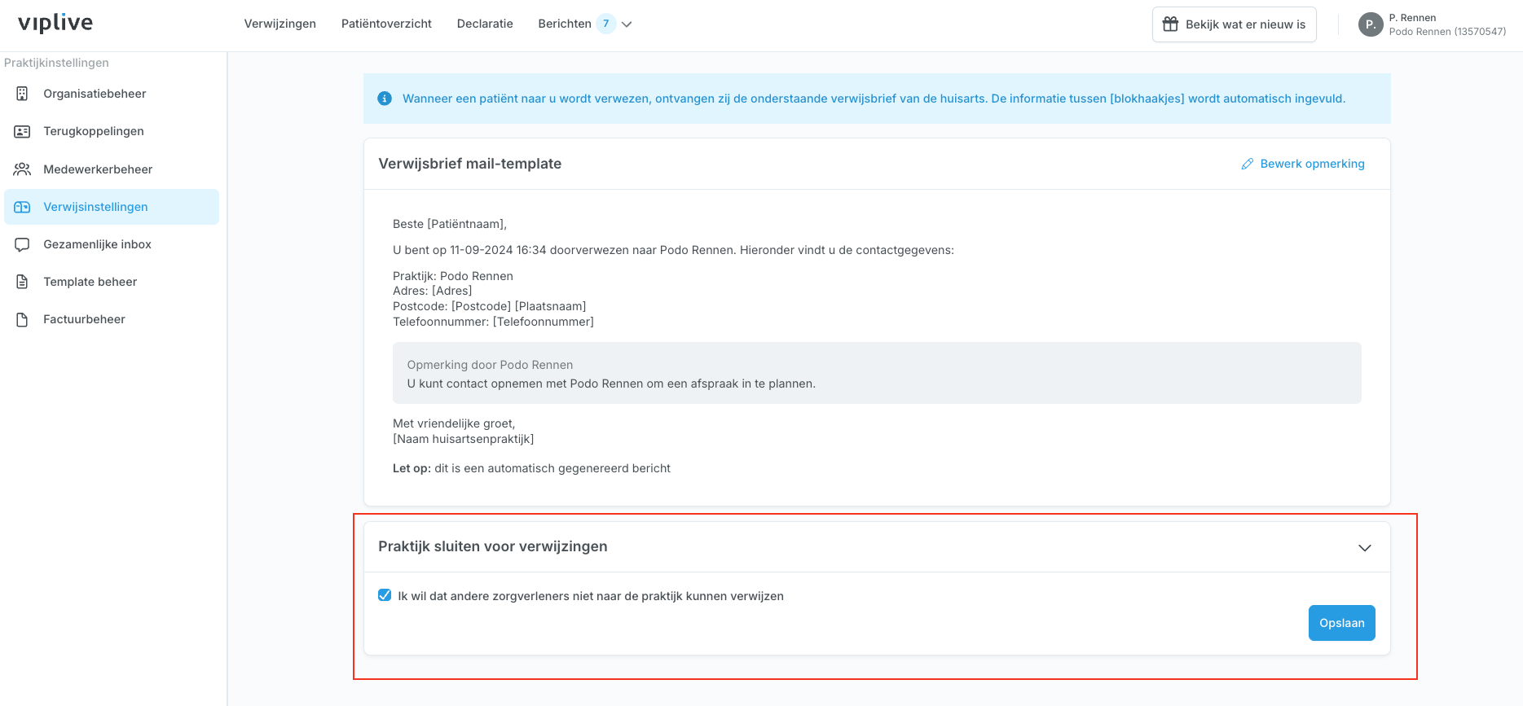Click the Verwijsbrief mail-template heading

pos(470,164)
